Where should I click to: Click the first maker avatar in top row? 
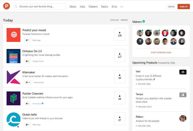point(140,33)
